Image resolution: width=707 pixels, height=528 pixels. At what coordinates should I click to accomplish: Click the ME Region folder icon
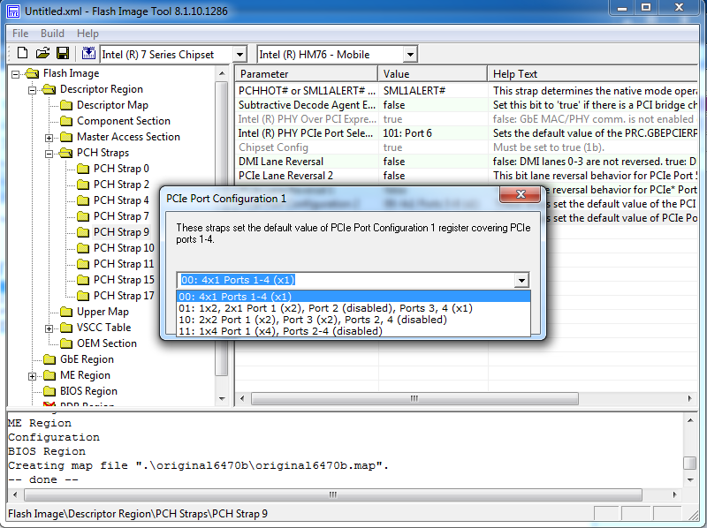click(49, 375)
